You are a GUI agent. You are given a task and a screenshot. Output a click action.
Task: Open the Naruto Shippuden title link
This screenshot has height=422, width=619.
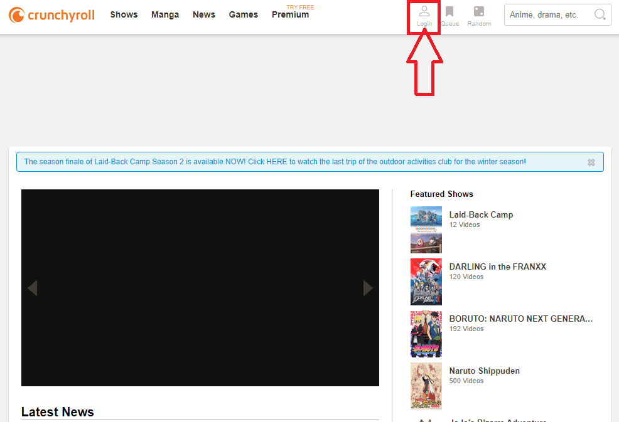pyautogui.click(x=485, y=371)
